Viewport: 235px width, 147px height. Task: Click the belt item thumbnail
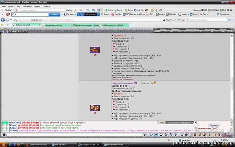coord(95,50)
